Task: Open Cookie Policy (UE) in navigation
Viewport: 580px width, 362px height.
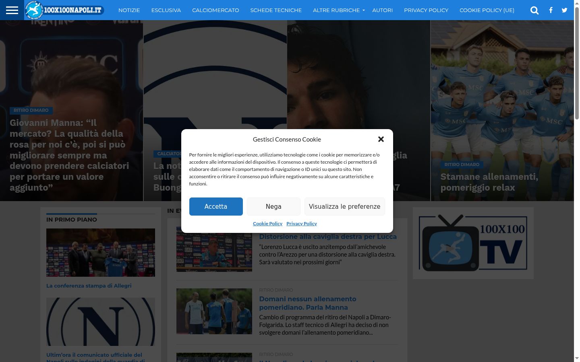Action: [x=487, y=10]
